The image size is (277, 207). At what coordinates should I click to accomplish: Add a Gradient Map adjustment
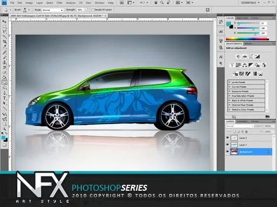[x=254, y=74]
